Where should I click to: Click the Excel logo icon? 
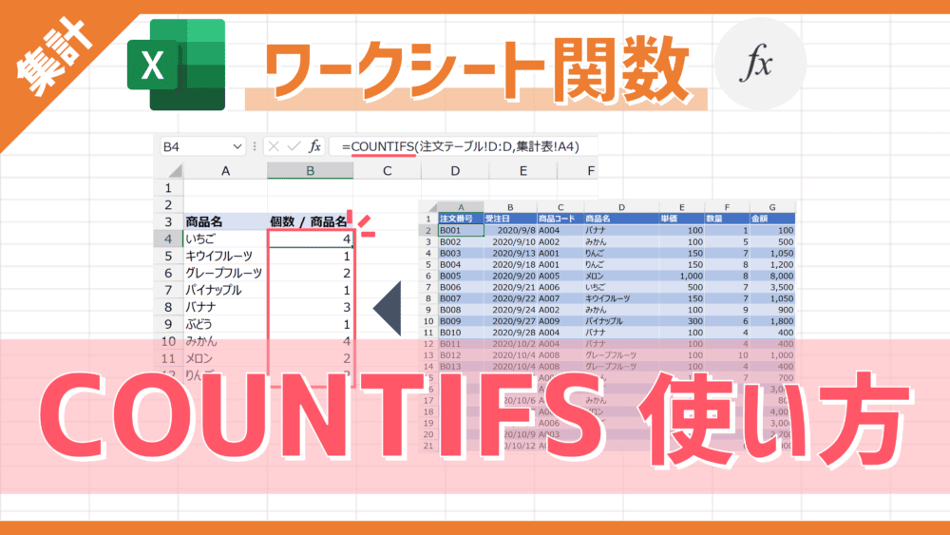pyautogui.click(x=177, y=65)
